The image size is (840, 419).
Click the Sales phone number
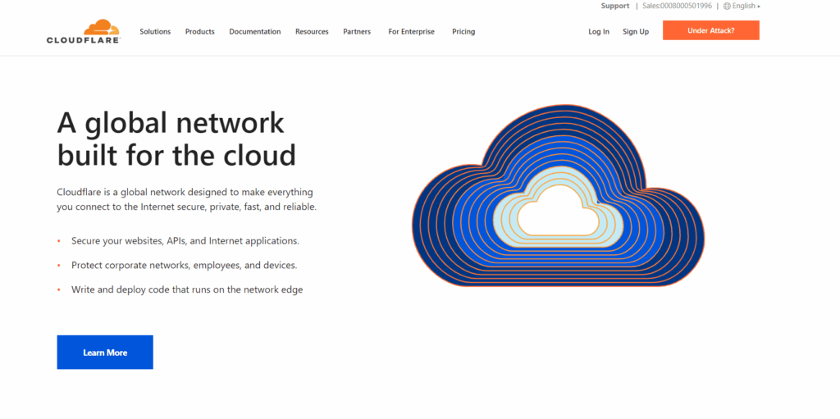[x=677, y=6]
